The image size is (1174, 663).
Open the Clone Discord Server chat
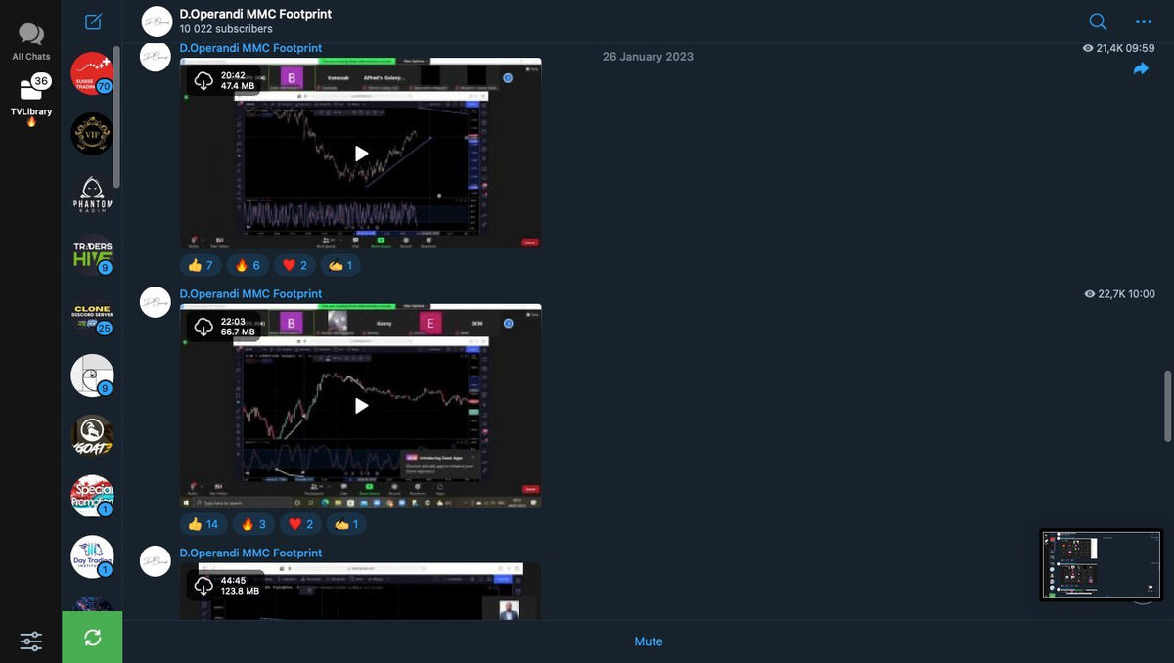pos(92,315)
